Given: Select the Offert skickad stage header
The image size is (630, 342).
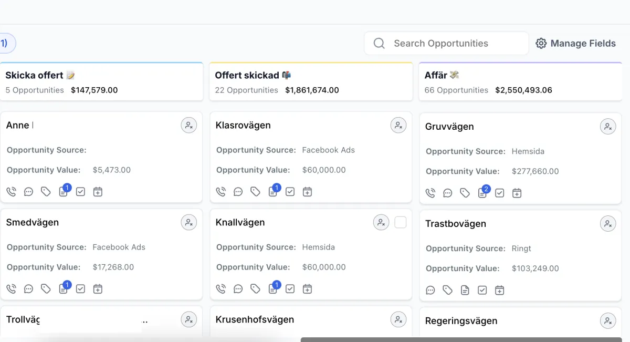Looking at the screenshot, I should pos(311,82).
